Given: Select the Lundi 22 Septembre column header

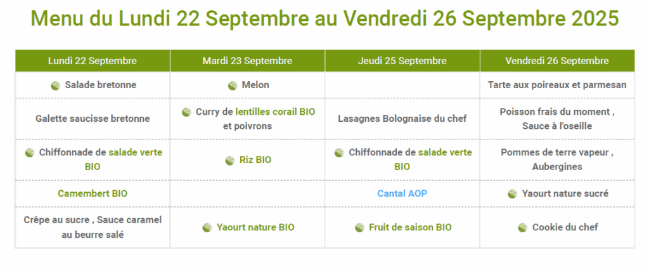Looking at the screenshot, I should (93, 61).
